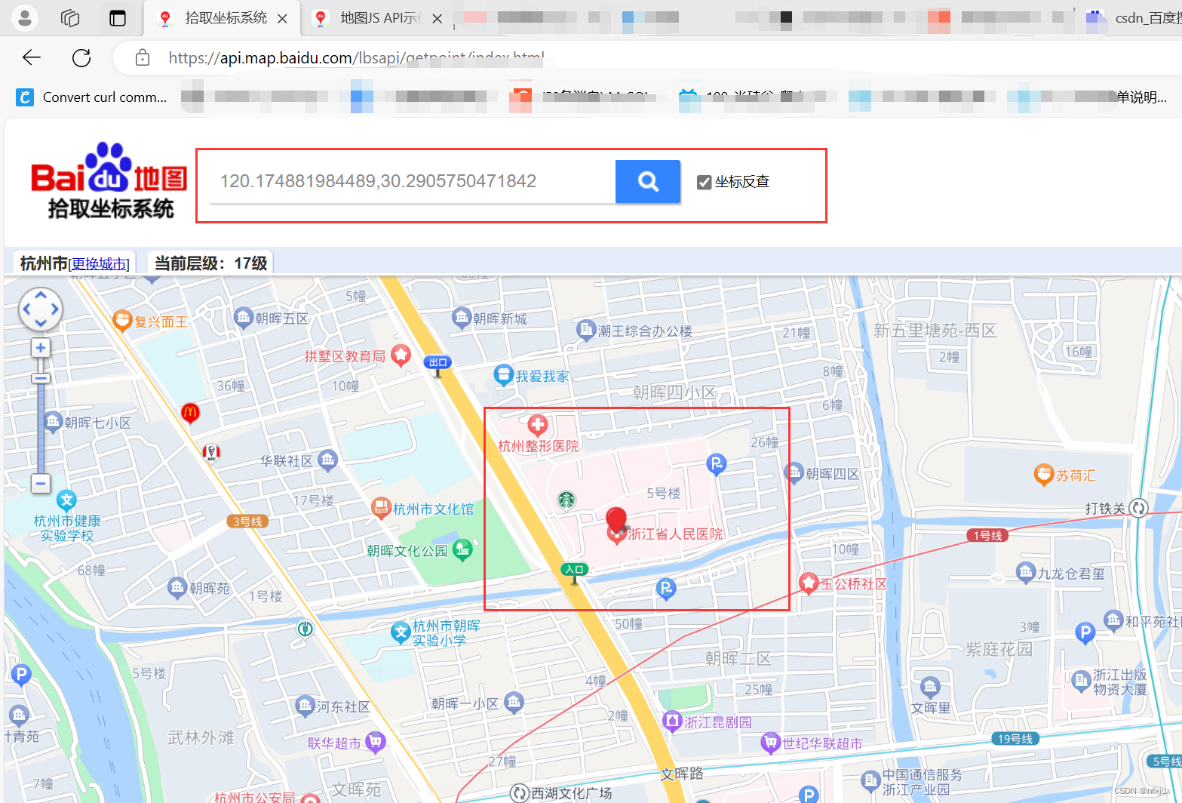Switch to the csdn_百度 browser tab
This screenshot has height=803, width=1182.
coord(1135,18)
